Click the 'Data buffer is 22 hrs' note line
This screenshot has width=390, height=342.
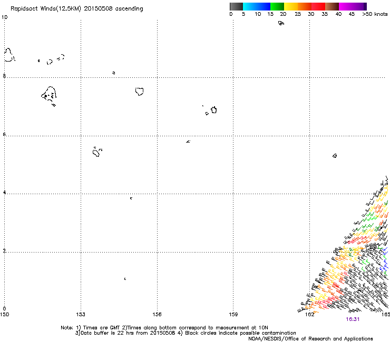click(186, 333)
